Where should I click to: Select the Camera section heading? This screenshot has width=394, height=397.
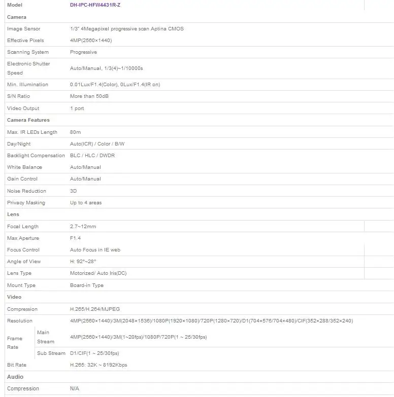tap(17, 17)
